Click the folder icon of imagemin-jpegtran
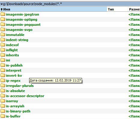 pos(3,14)
